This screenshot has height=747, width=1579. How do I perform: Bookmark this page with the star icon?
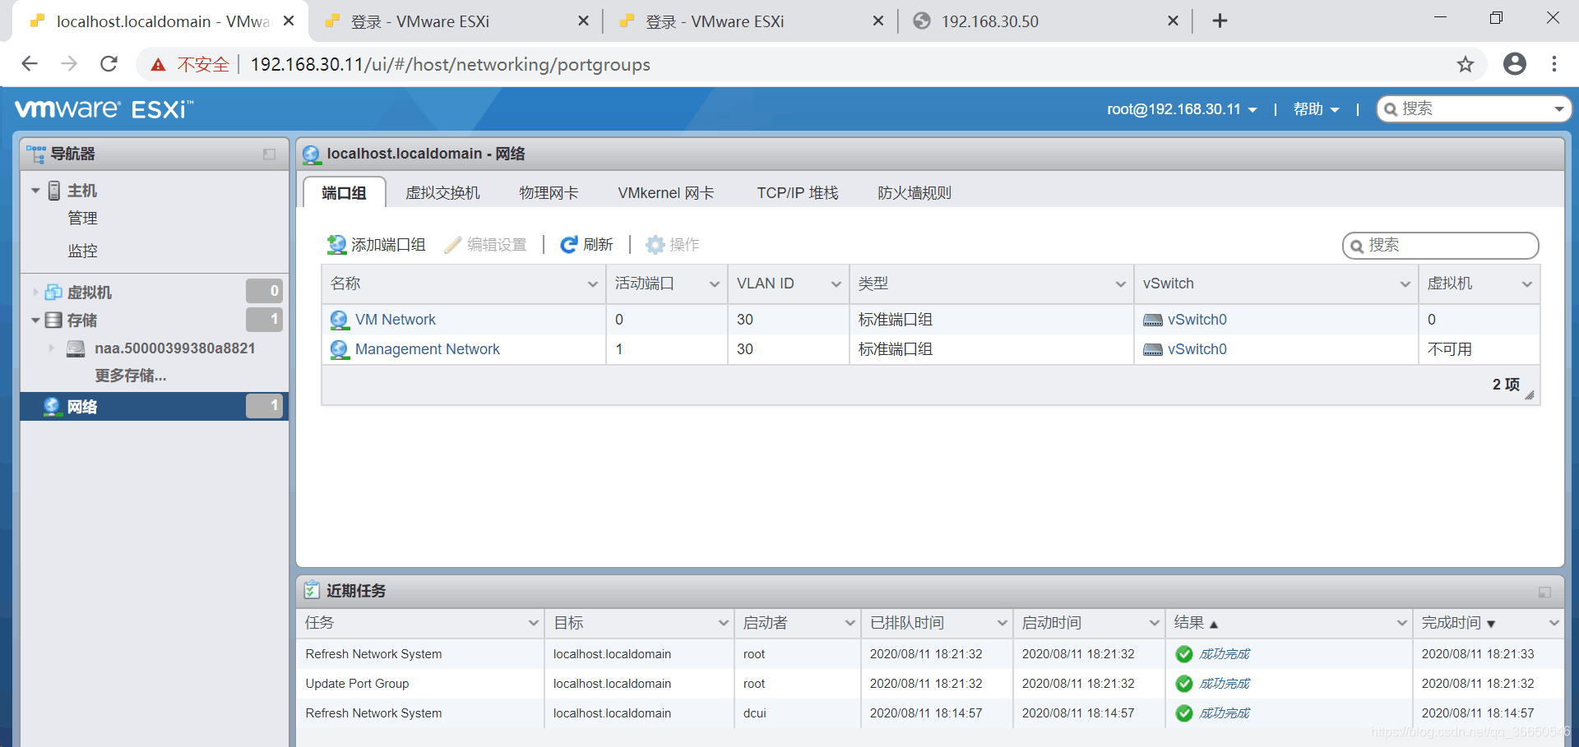[1466, 64]
